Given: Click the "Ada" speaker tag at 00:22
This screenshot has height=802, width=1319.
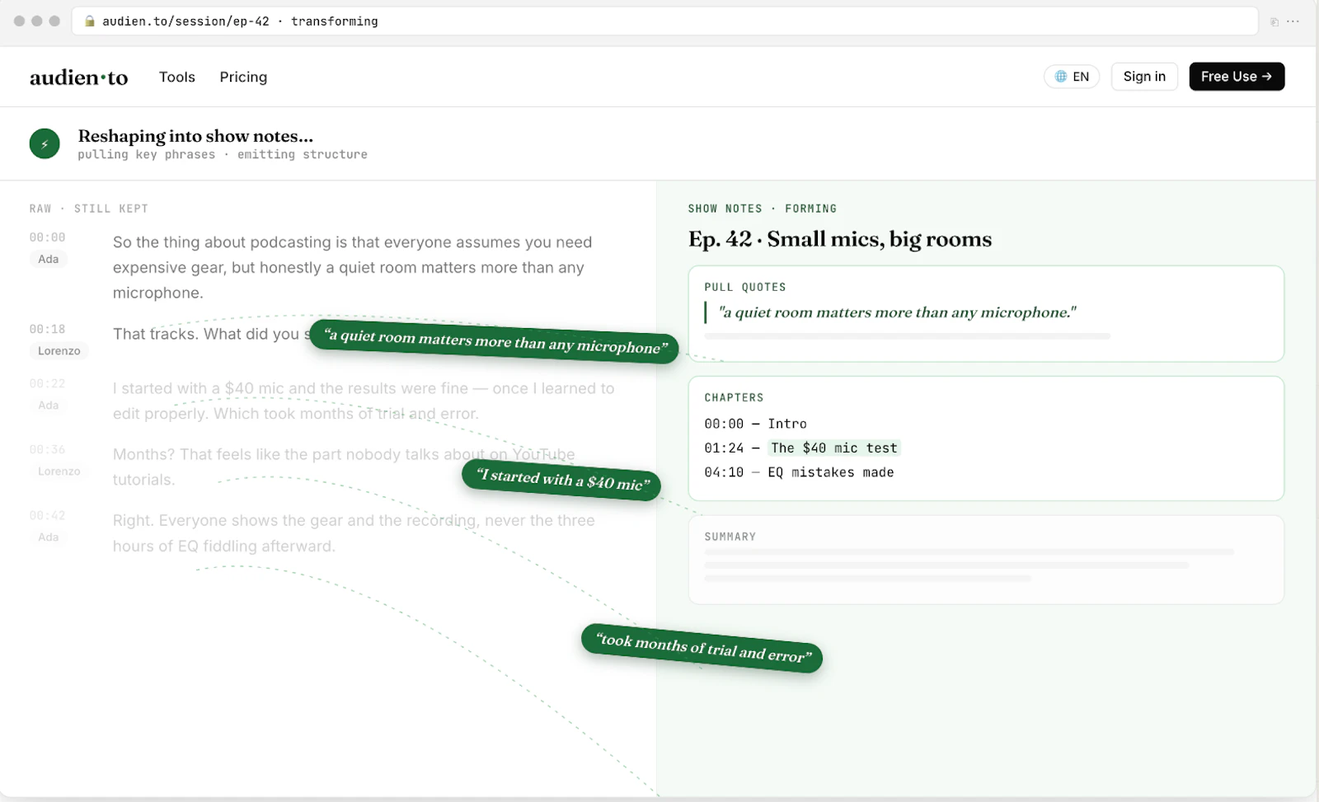Looking at the screenshot, I should click(x=49, y=406).
